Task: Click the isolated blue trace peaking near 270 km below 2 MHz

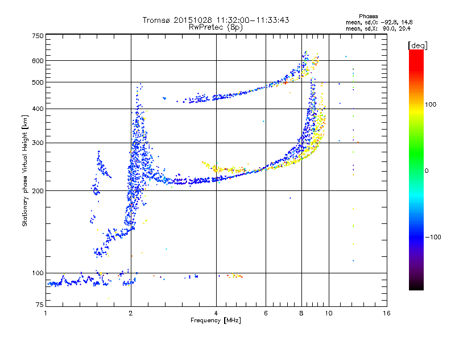Action: (103, 165)
